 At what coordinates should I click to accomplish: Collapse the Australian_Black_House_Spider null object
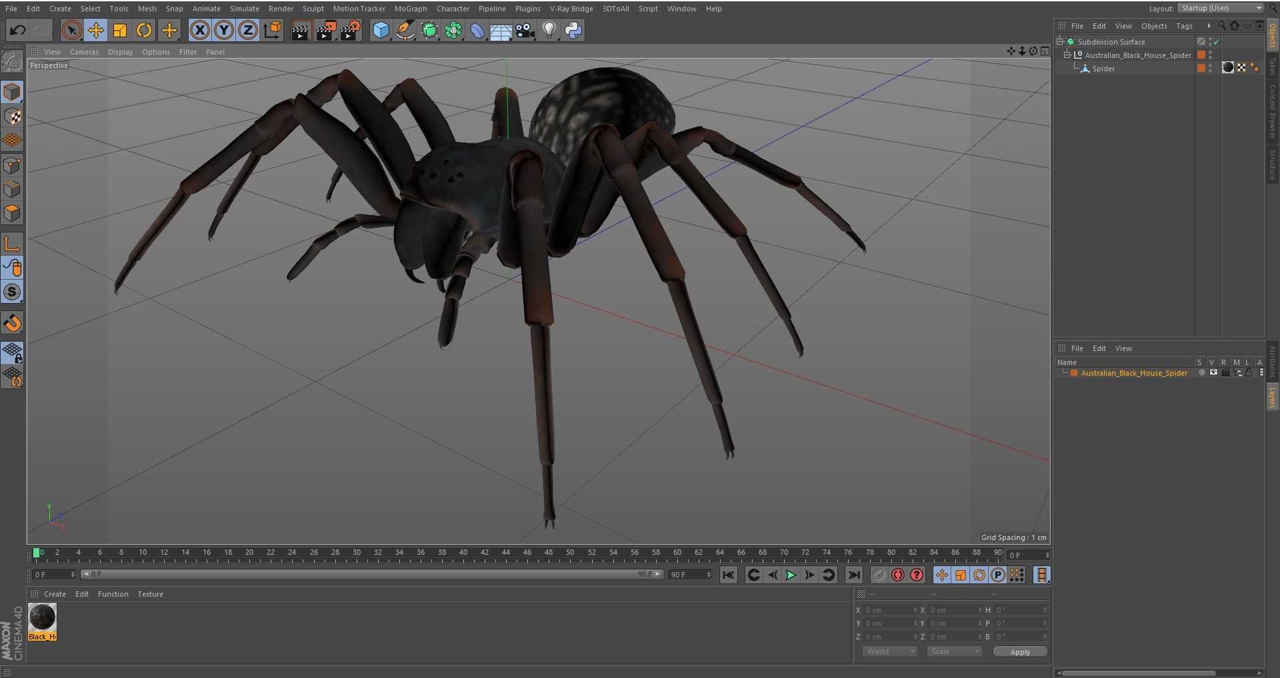point(1067,55)
